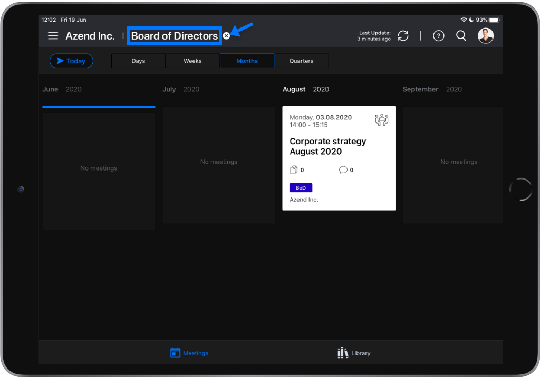
Task: Open the help question mark icon
Action: click(438, 36)
